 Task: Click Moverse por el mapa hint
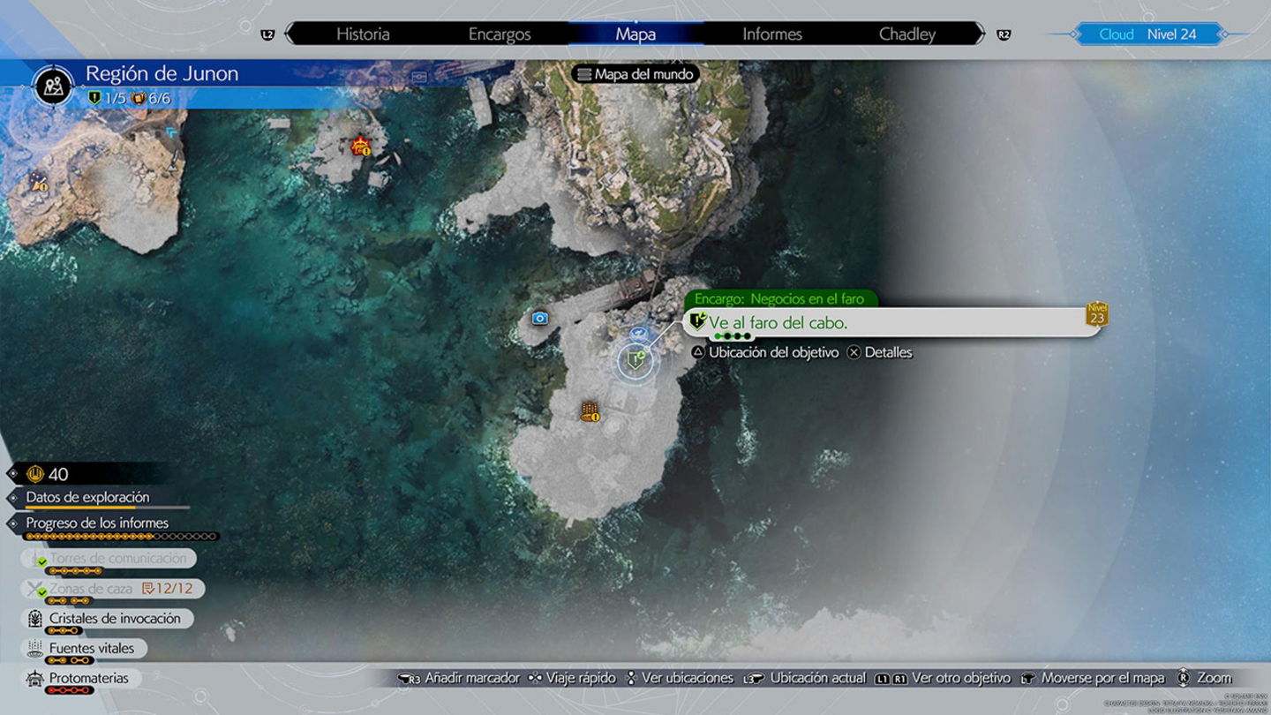pyautogui.click(x=1102, y=679)
